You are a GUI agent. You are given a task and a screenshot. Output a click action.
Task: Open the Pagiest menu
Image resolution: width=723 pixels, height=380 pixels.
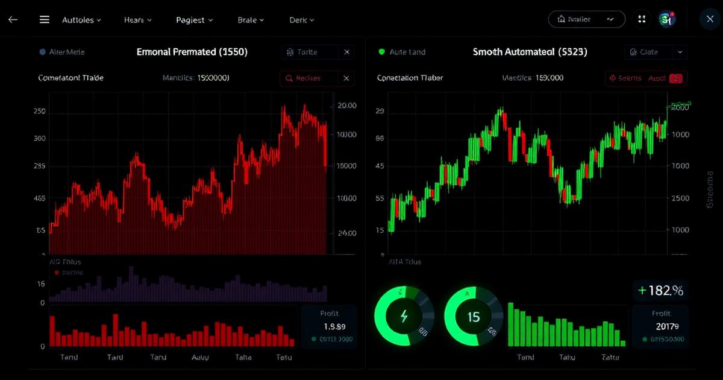pos(195,20)
